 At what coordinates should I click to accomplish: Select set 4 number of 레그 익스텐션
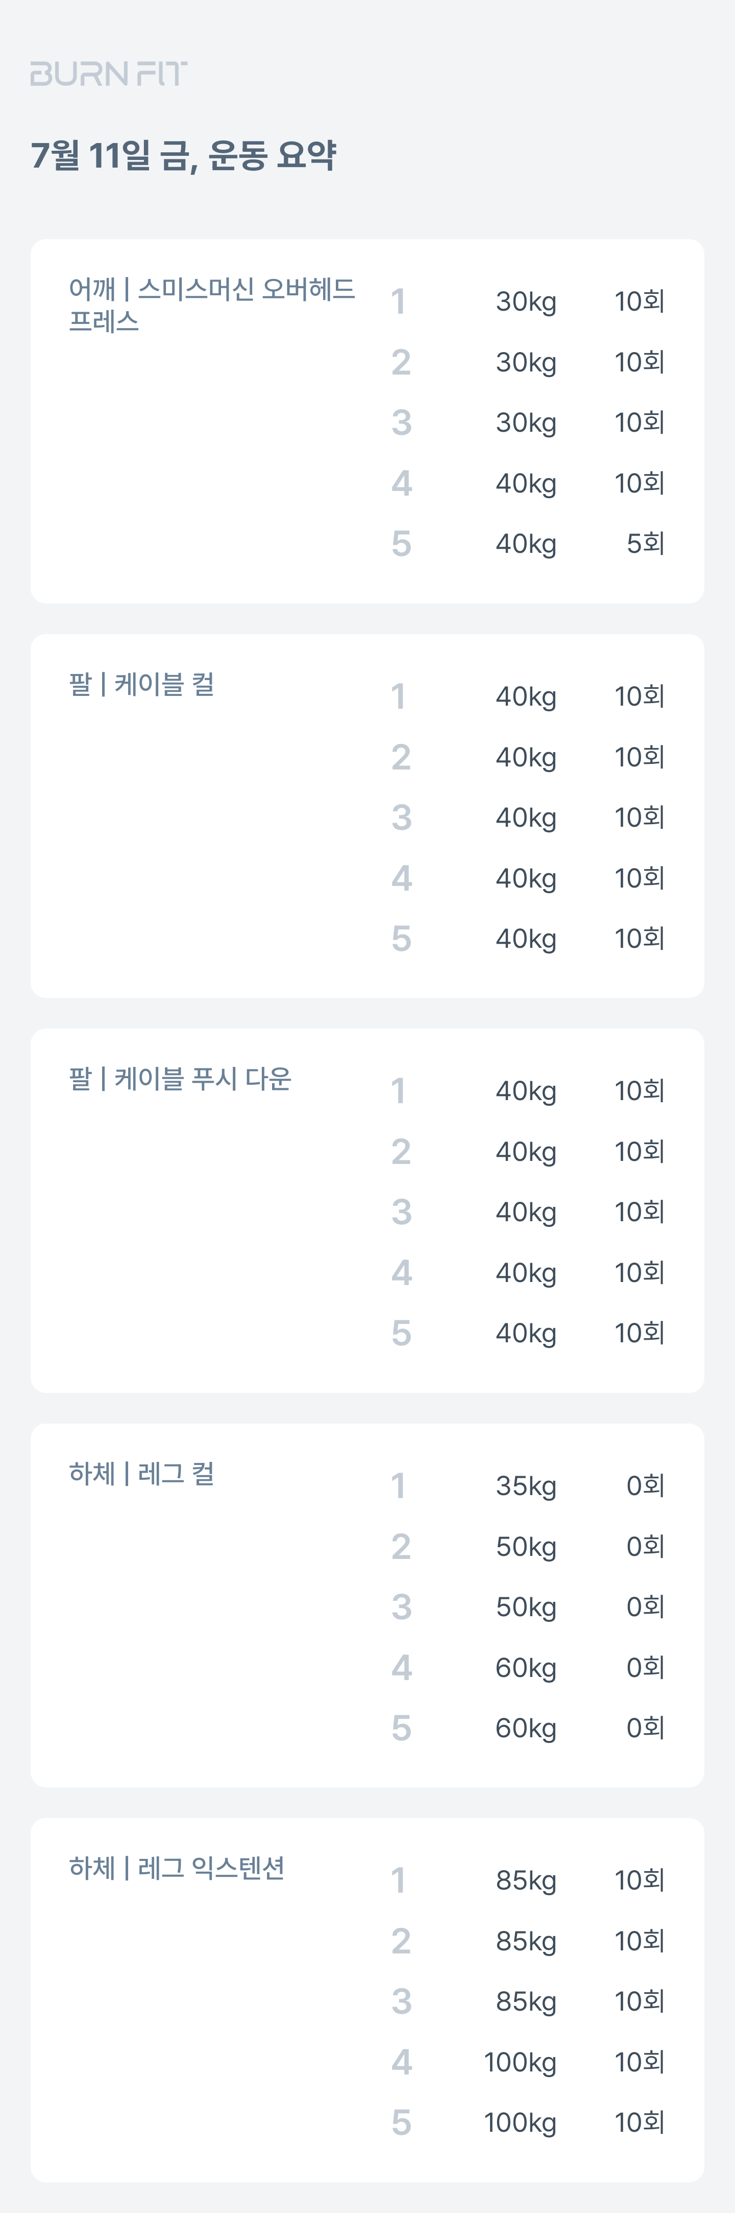coord(401,2062)
